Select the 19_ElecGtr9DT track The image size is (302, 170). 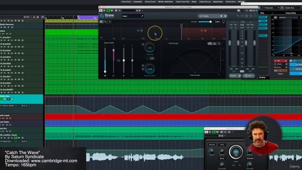coord(22,91)
